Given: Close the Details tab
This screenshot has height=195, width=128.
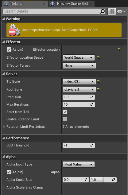Looking at the screenshot, I should (44, 4).
